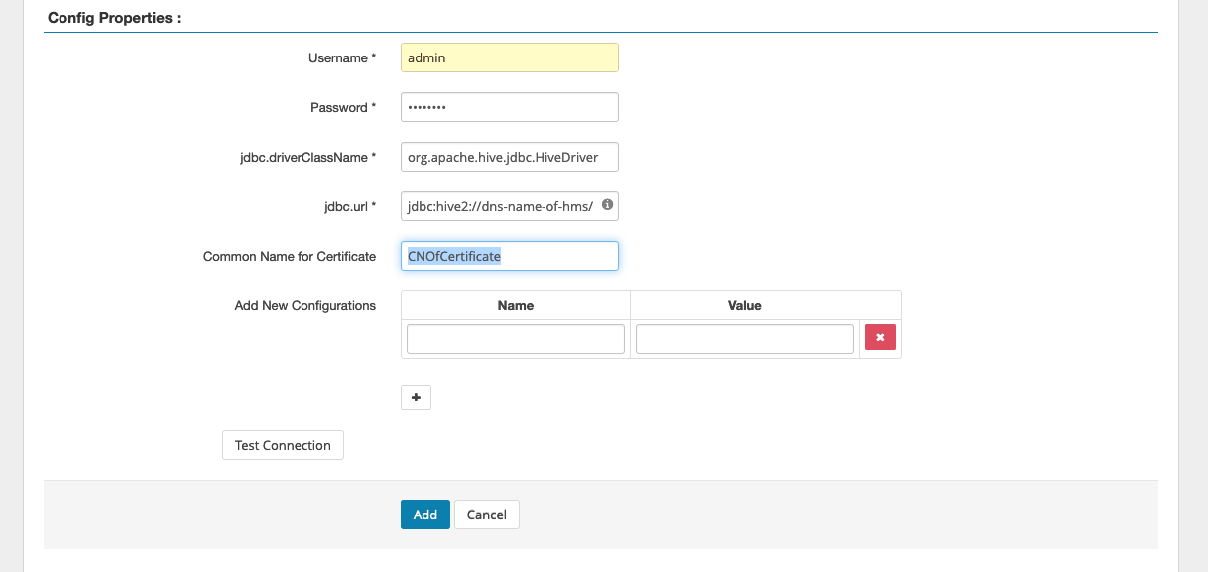Click the empty Name configuration input
This screenshot has width=1208, height=572.
[x=515, y=338]
